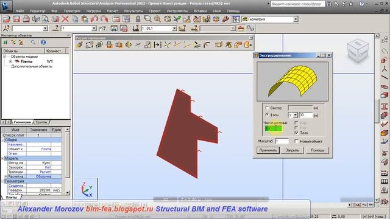The image size is (390, 219).
Task: Click the pipe elbow revolve icon
Action: tap(238, 45)
